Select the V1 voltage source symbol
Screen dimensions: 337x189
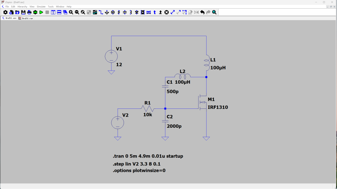coord(111,57)
